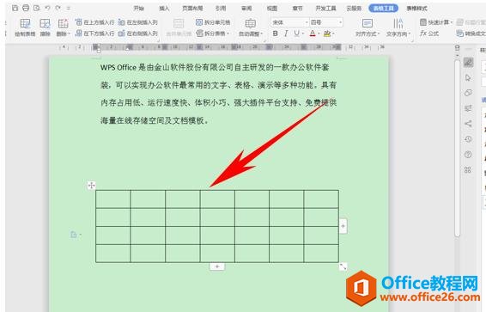Switch to the Cloud Services (云服务) tab
Screen dimensions: 486x312
point(354,9)
